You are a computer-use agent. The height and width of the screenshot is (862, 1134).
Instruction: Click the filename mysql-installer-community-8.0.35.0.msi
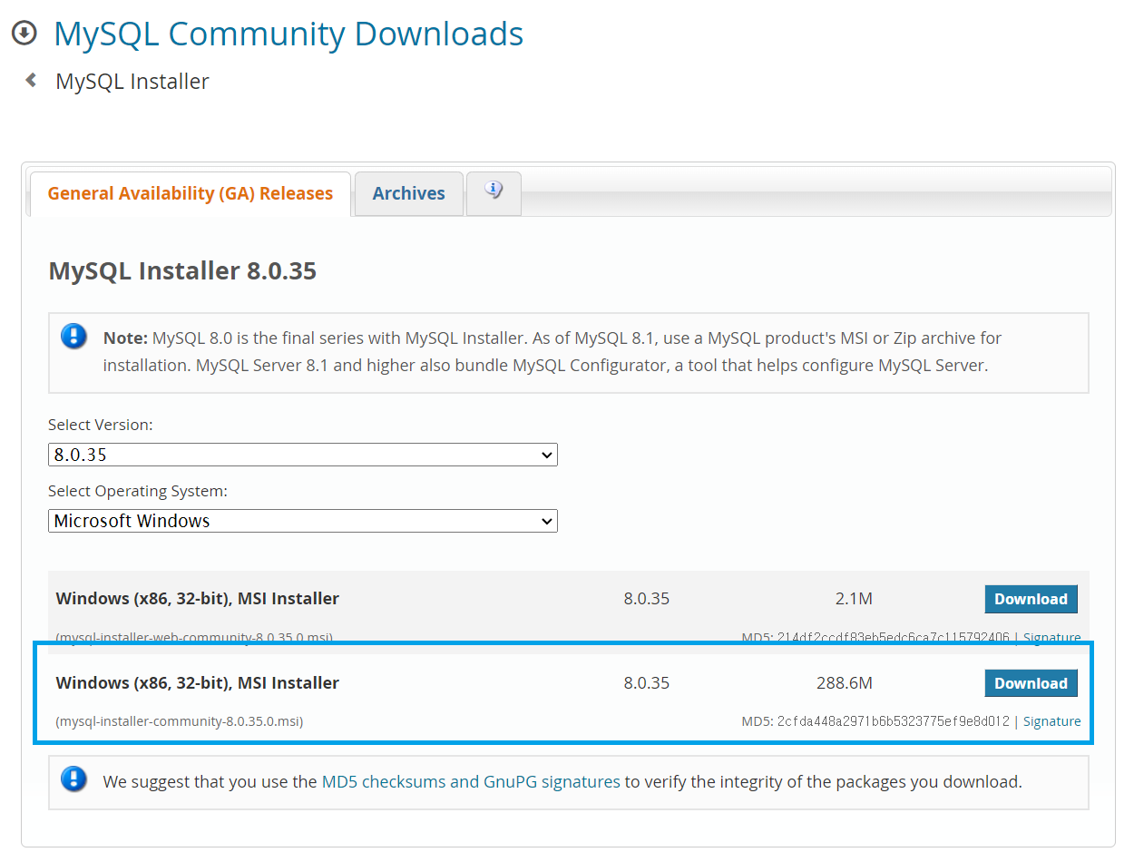tap(180, 721)
